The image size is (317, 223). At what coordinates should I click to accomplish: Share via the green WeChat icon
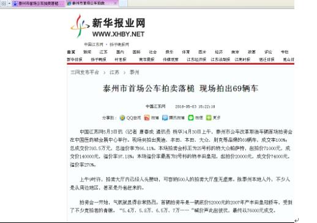coord(190,118)
